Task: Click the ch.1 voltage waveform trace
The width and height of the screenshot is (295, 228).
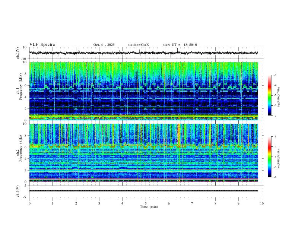Action: point(143,53)
